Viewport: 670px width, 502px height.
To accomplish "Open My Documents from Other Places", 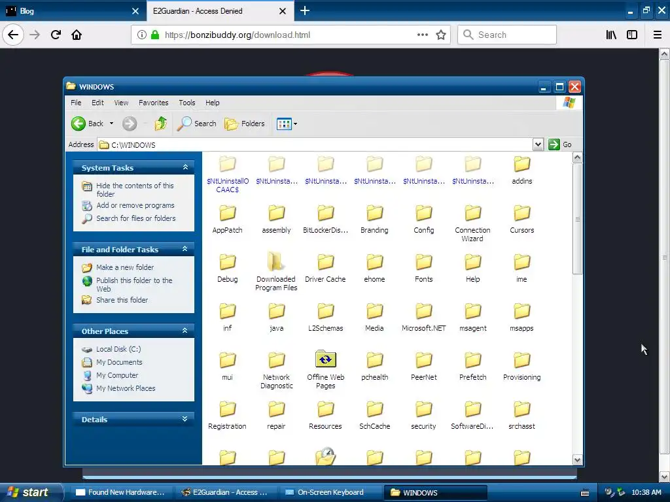I will coord(119,362).
